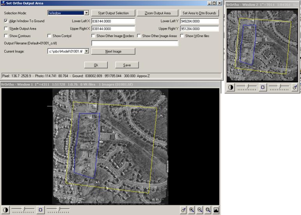Viewport: 301px width, 215px height.
Task: Enable Shade Output Area checkbox
Action: 6,28
